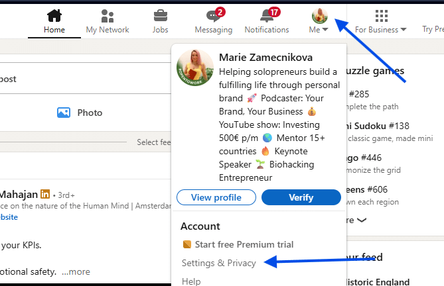Click the Me avatar in navbar
The height and width of the screenshot is (286, 444).
319,15
